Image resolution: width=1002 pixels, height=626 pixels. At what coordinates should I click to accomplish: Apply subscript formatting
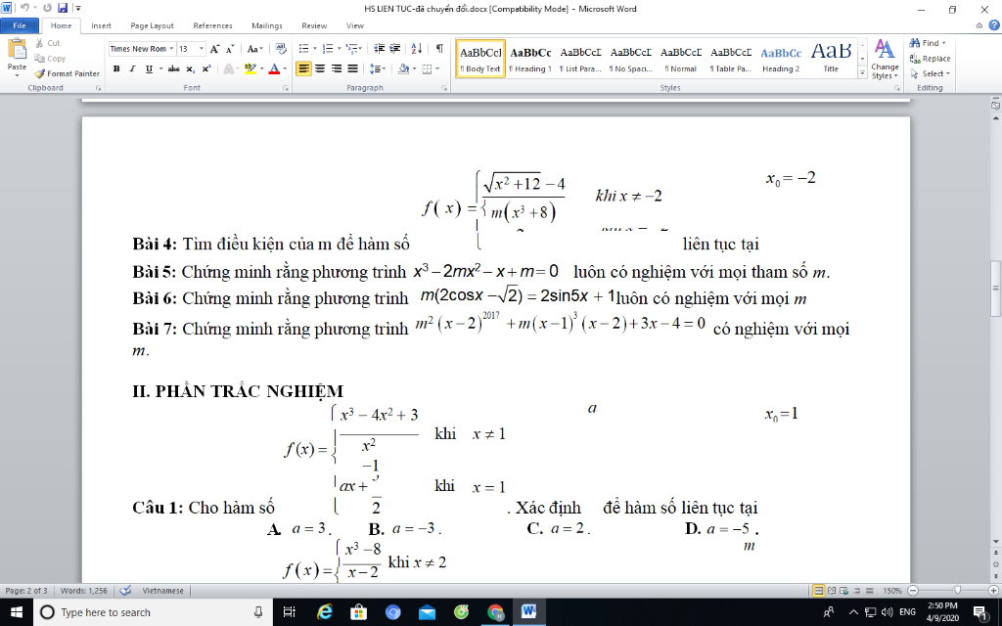[x=191, y=68]
